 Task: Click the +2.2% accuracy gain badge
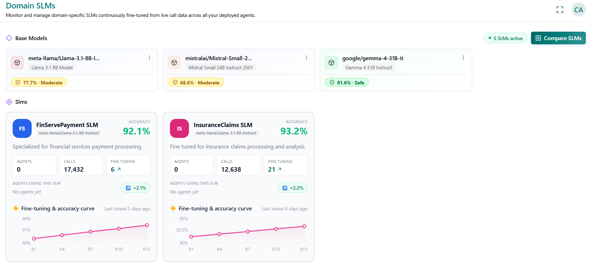click(x=293, y=188)
